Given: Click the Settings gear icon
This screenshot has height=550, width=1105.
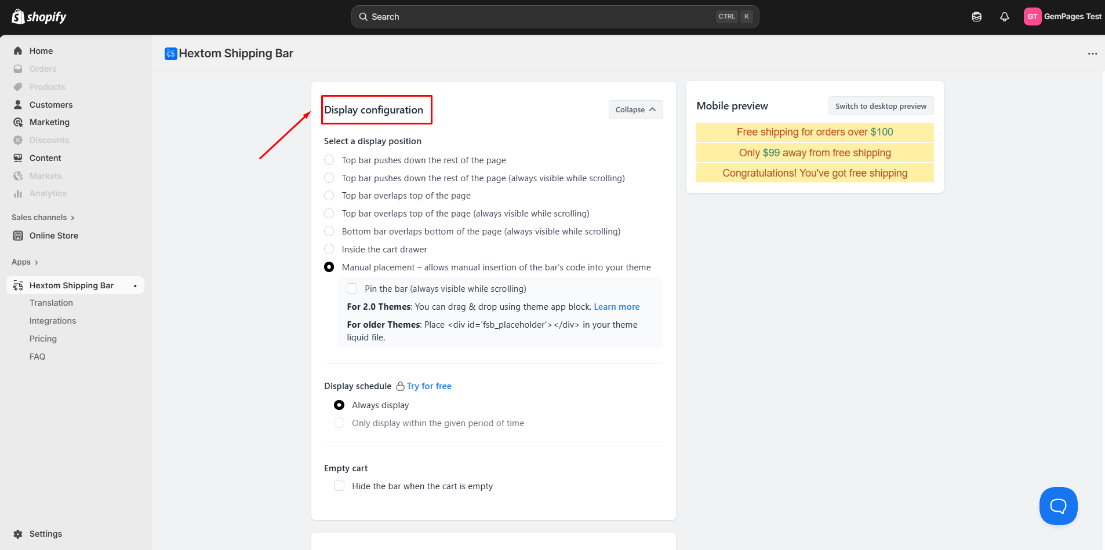Looking at the screenshot, I should [x=18, y=534].
